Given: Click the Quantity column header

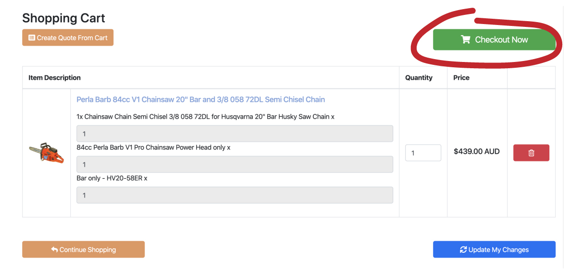Looking at the screenshot, I should pyautogui.click(x=419, y=78).
